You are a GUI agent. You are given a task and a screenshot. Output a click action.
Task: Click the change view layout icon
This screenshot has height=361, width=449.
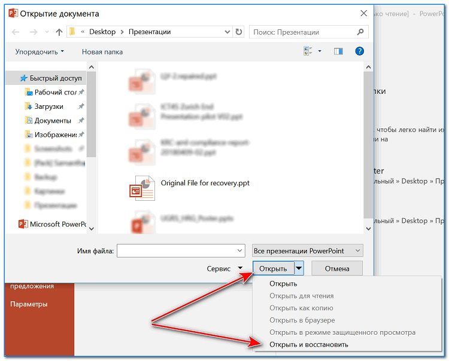point(308,51)
